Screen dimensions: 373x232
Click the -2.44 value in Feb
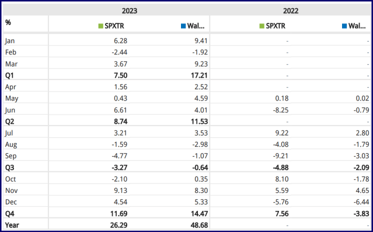[120, 52]
